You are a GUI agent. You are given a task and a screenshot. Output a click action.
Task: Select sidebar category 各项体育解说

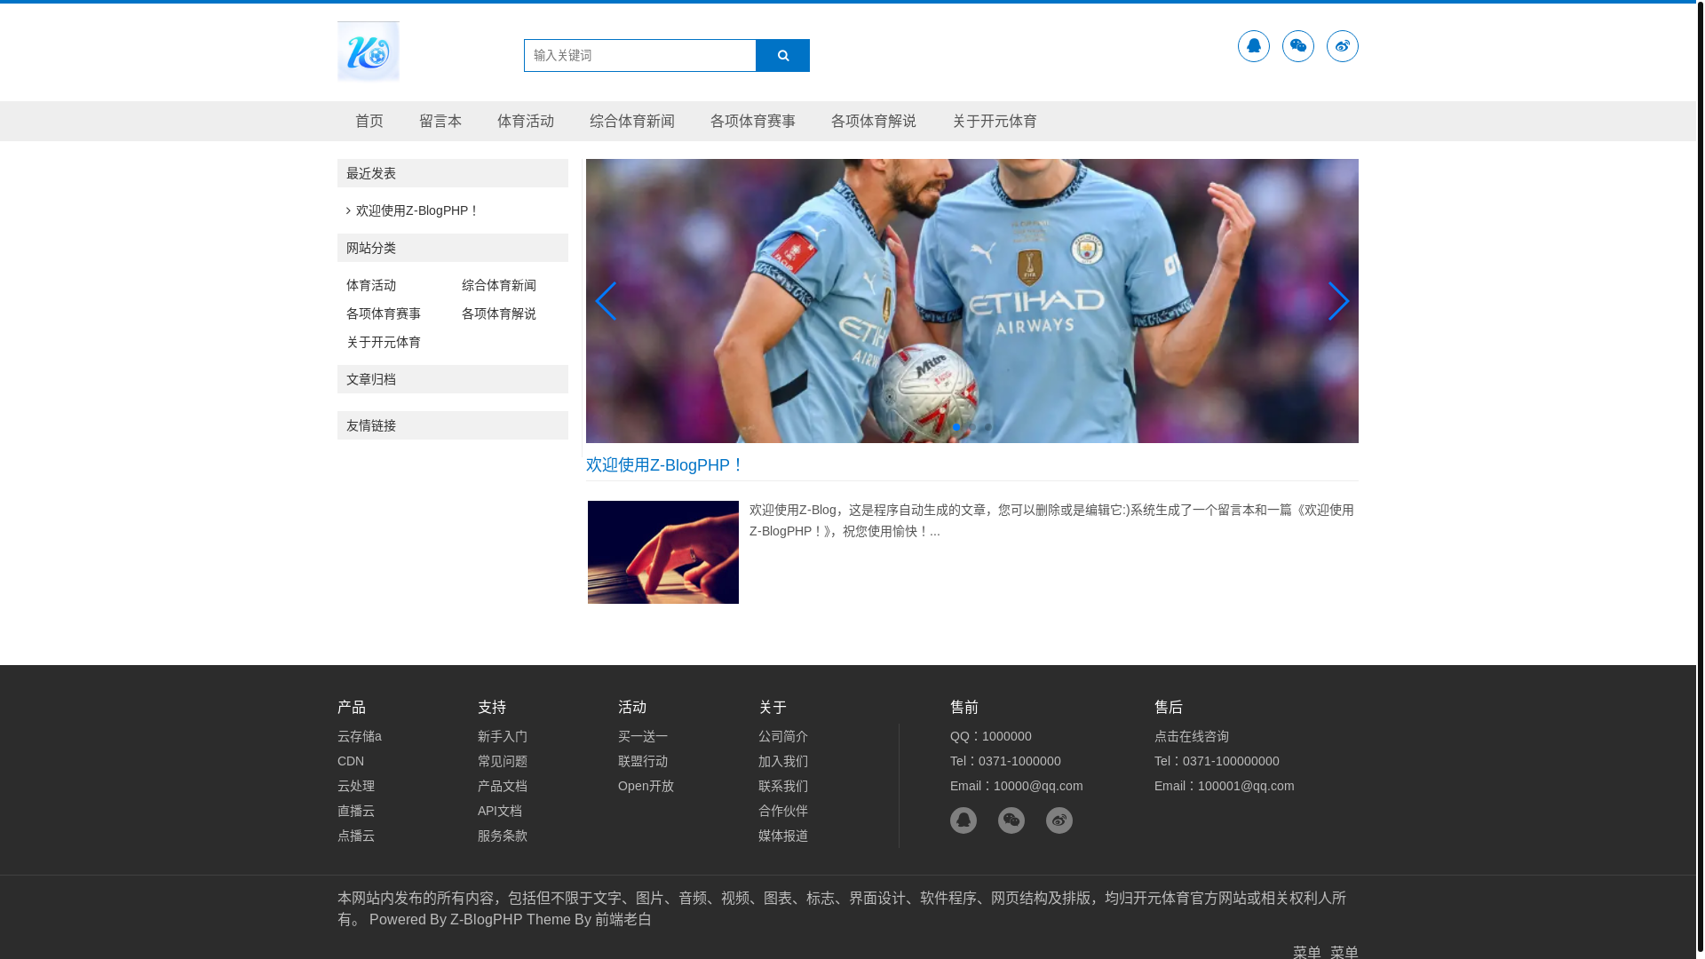click(x=499, y=313)
